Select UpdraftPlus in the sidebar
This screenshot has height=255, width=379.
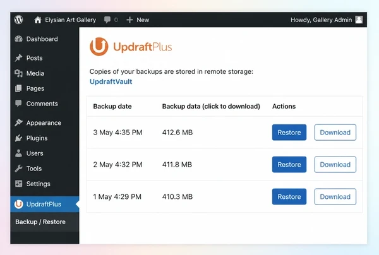click(44, 205)
